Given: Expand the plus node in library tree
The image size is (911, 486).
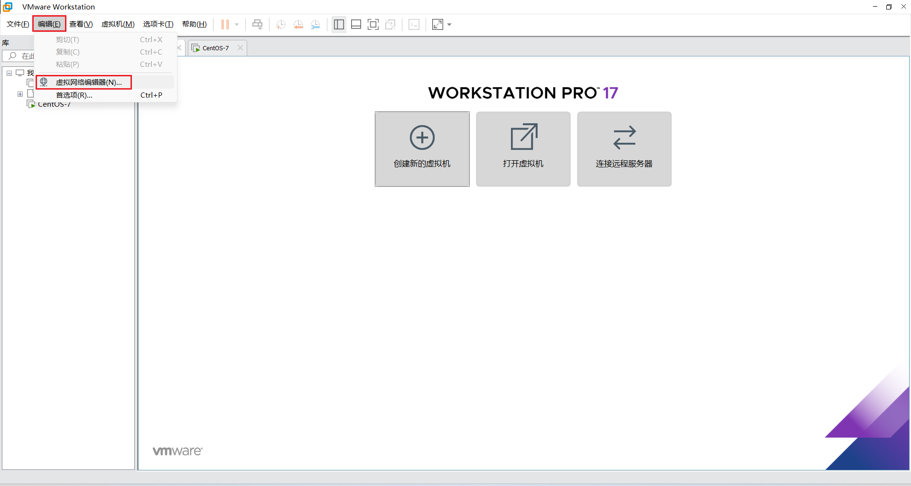Looking at the screenshot, I should pyautogui.click(x=20, y=94).
